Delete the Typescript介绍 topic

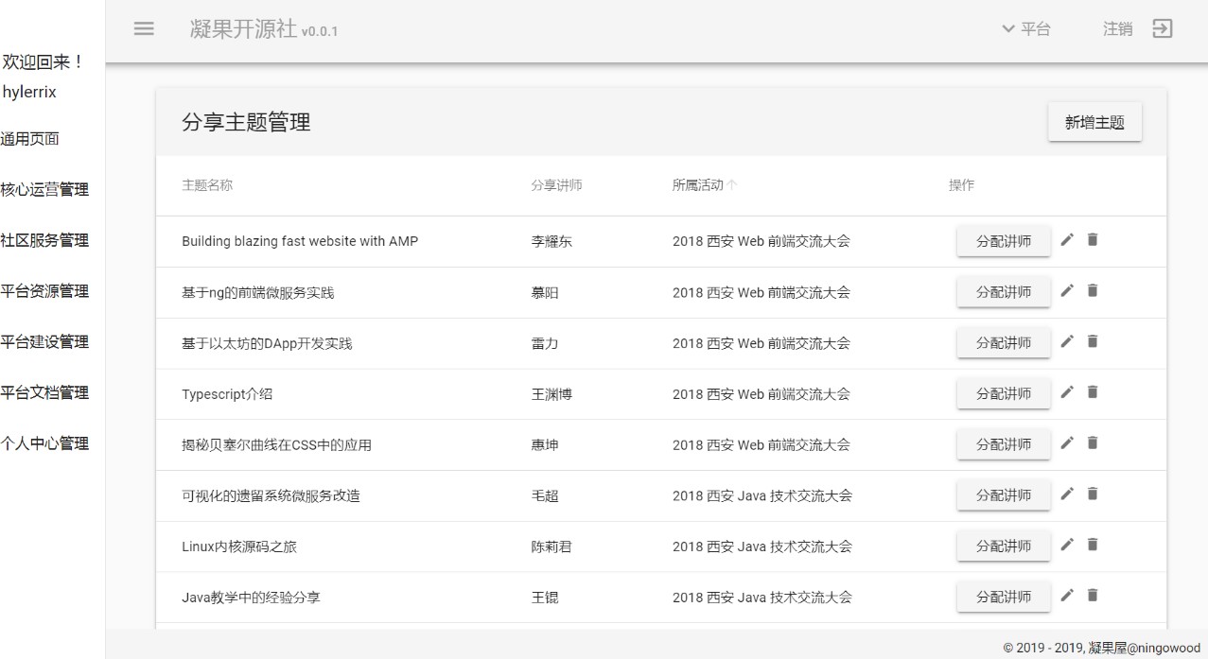(x=1093, y=392)
